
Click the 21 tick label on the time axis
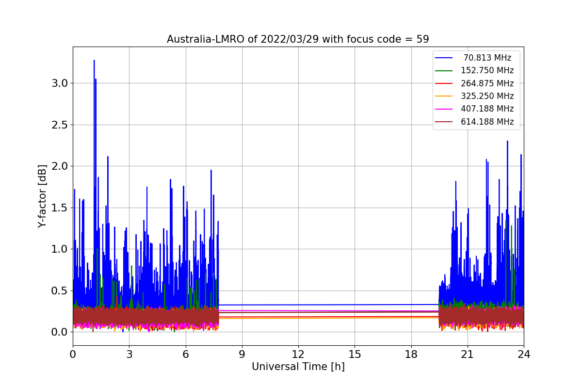click(x=468, y=354)
